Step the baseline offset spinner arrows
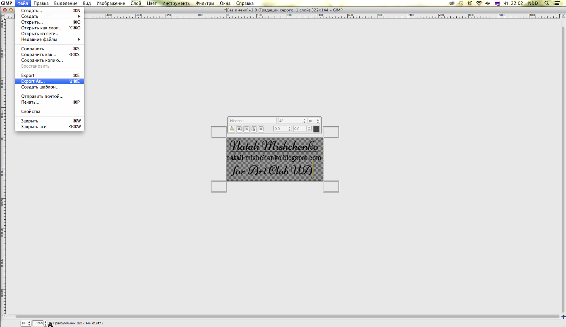 [289, 129]
